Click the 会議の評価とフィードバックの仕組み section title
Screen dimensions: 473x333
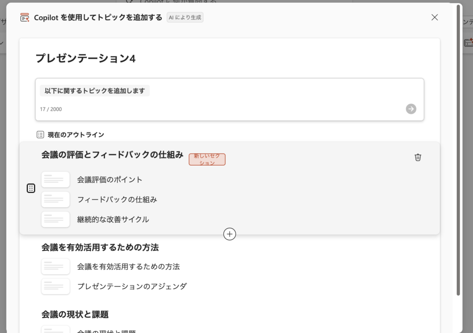click(112, 155)
